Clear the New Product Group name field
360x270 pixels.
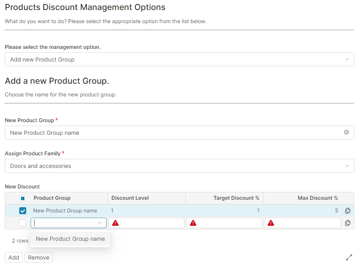tap(346, 132)
